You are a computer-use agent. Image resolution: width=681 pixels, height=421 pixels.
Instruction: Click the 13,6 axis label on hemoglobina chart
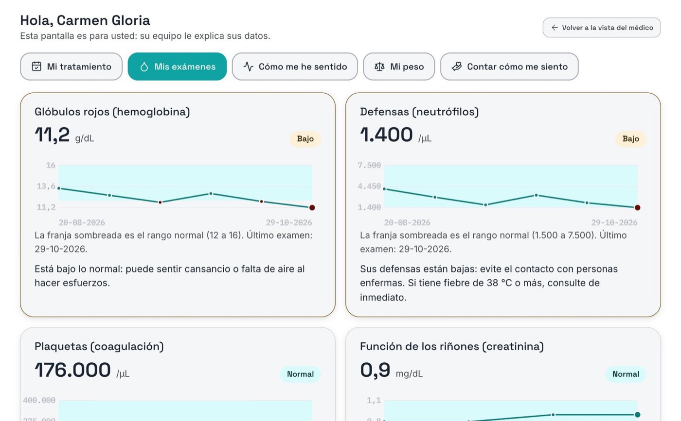point(46,186)
